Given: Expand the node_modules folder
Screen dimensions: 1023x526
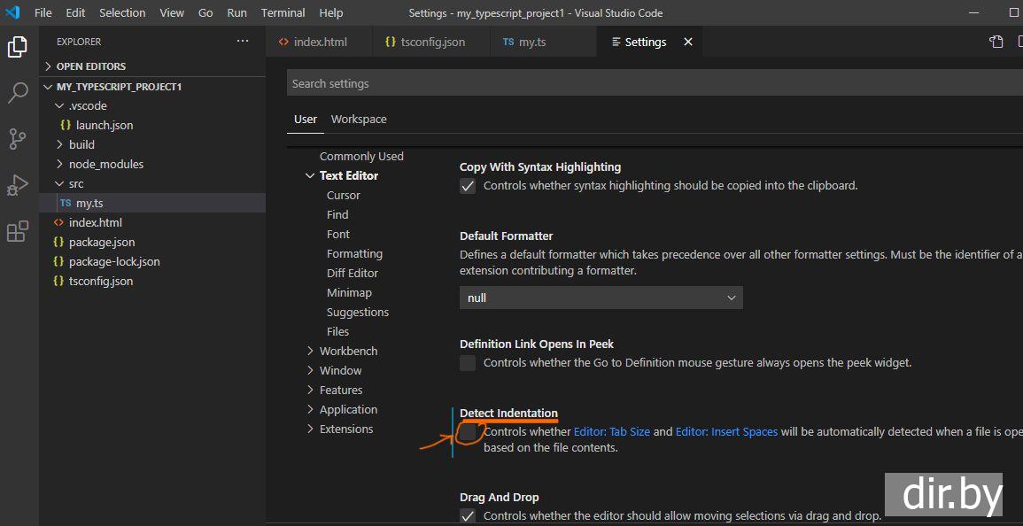Looking at the screenshot, I should coord(105,164).
